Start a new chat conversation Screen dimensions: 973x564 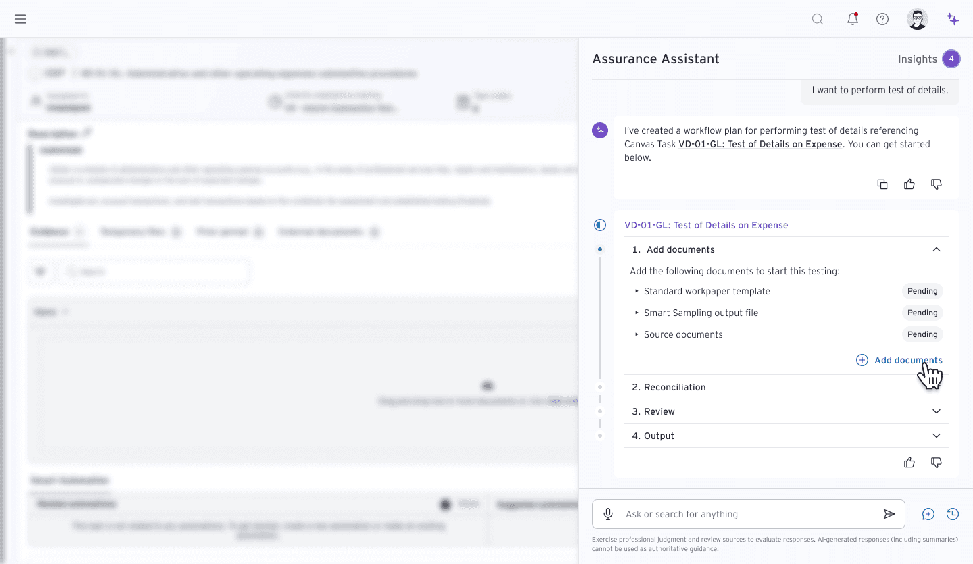point(928,514)
